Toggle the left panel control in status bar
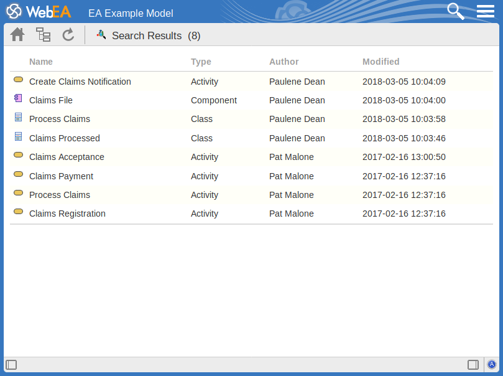The image size is (503, 376). pyautogui.click(x=11, y=364)
